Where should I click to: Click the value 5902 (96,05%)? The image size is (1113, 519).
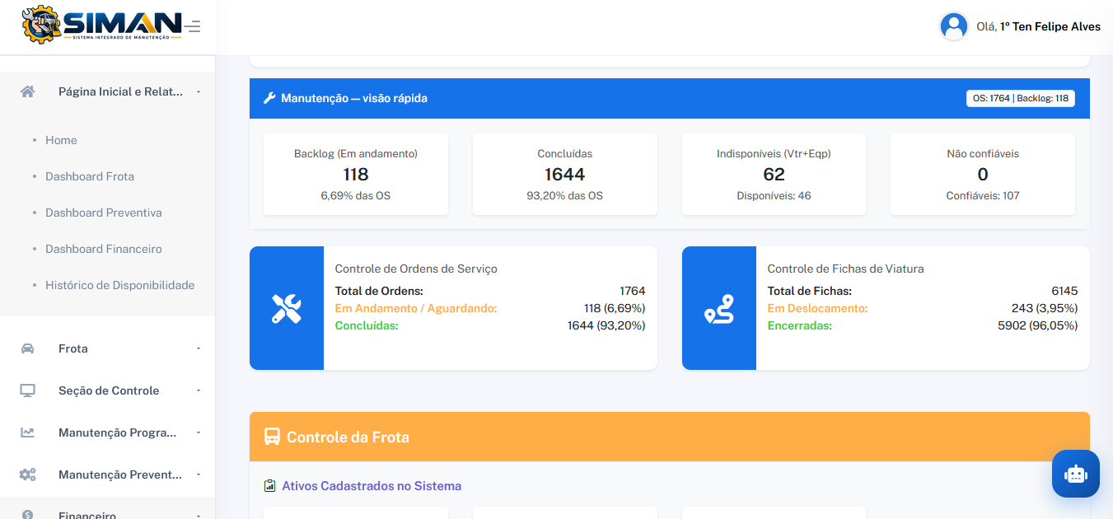point(1037,325)
